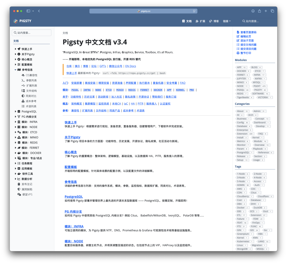Expand the 模块: DOCKER tree section
The height and width of the screenshot is (264, 287).
click(x=15, y=153)
